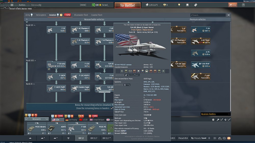The width and height of the screenshot is (255, 143).
Task: Switch to the Army tab
Action: [x=29, y=15]
